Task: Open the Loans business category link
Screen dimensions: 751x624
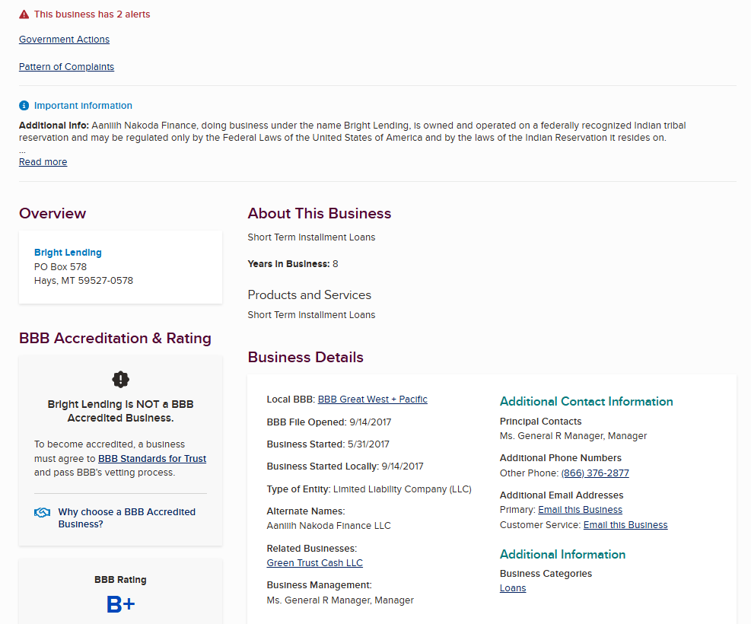Action: (x=513, y=588)
